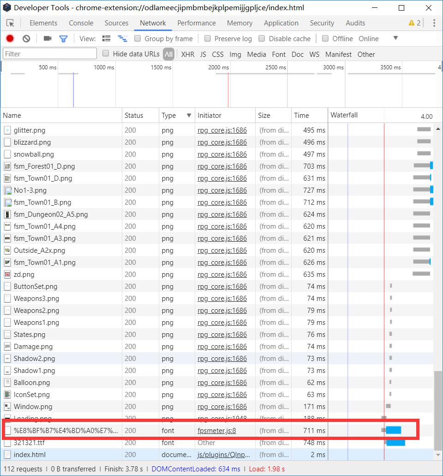Open the Performance tab

(x=197, y=23)
